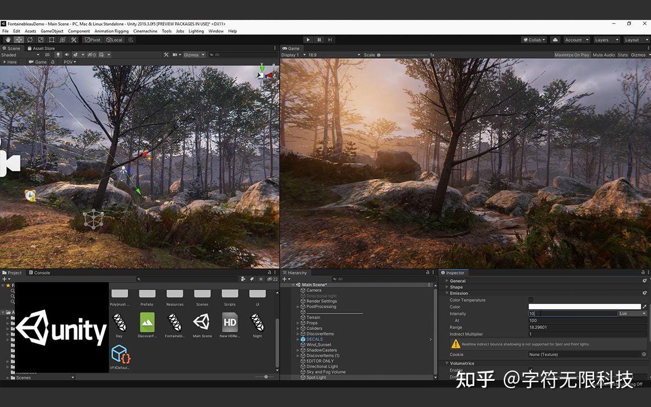Select the Rotate tool
Image resolution: width=651 pixels, height=407 pixels.
click(30, 40)
